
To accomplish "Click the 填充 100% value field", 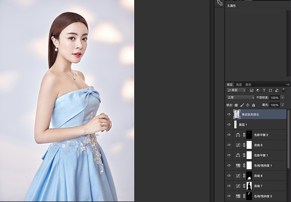I will [x=275, y=105].
